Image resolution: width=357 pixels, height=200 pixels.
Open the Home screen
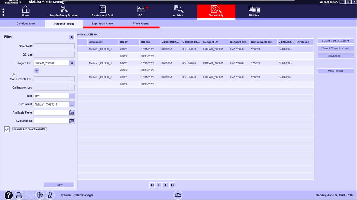[25, 11]
